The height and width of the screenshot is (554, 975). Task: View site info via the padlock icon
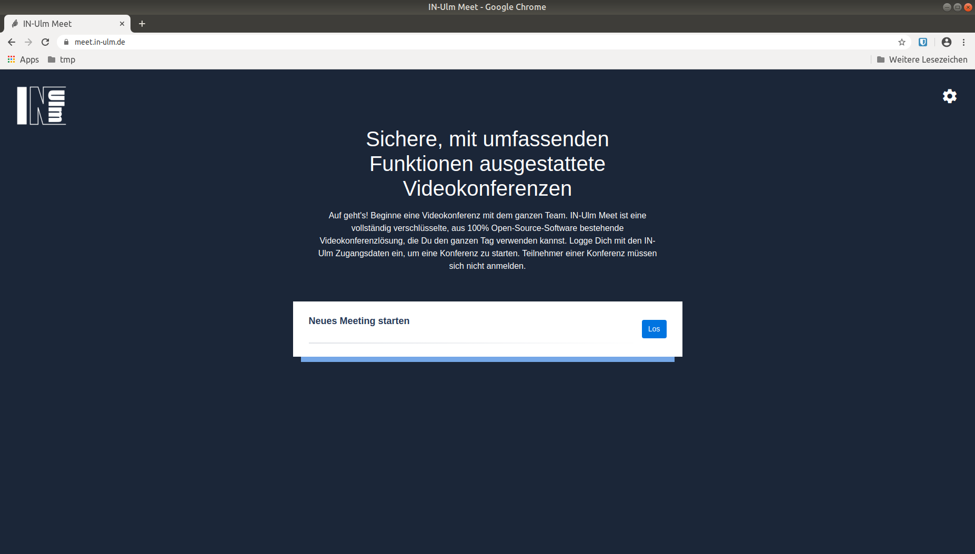[66, 42]
